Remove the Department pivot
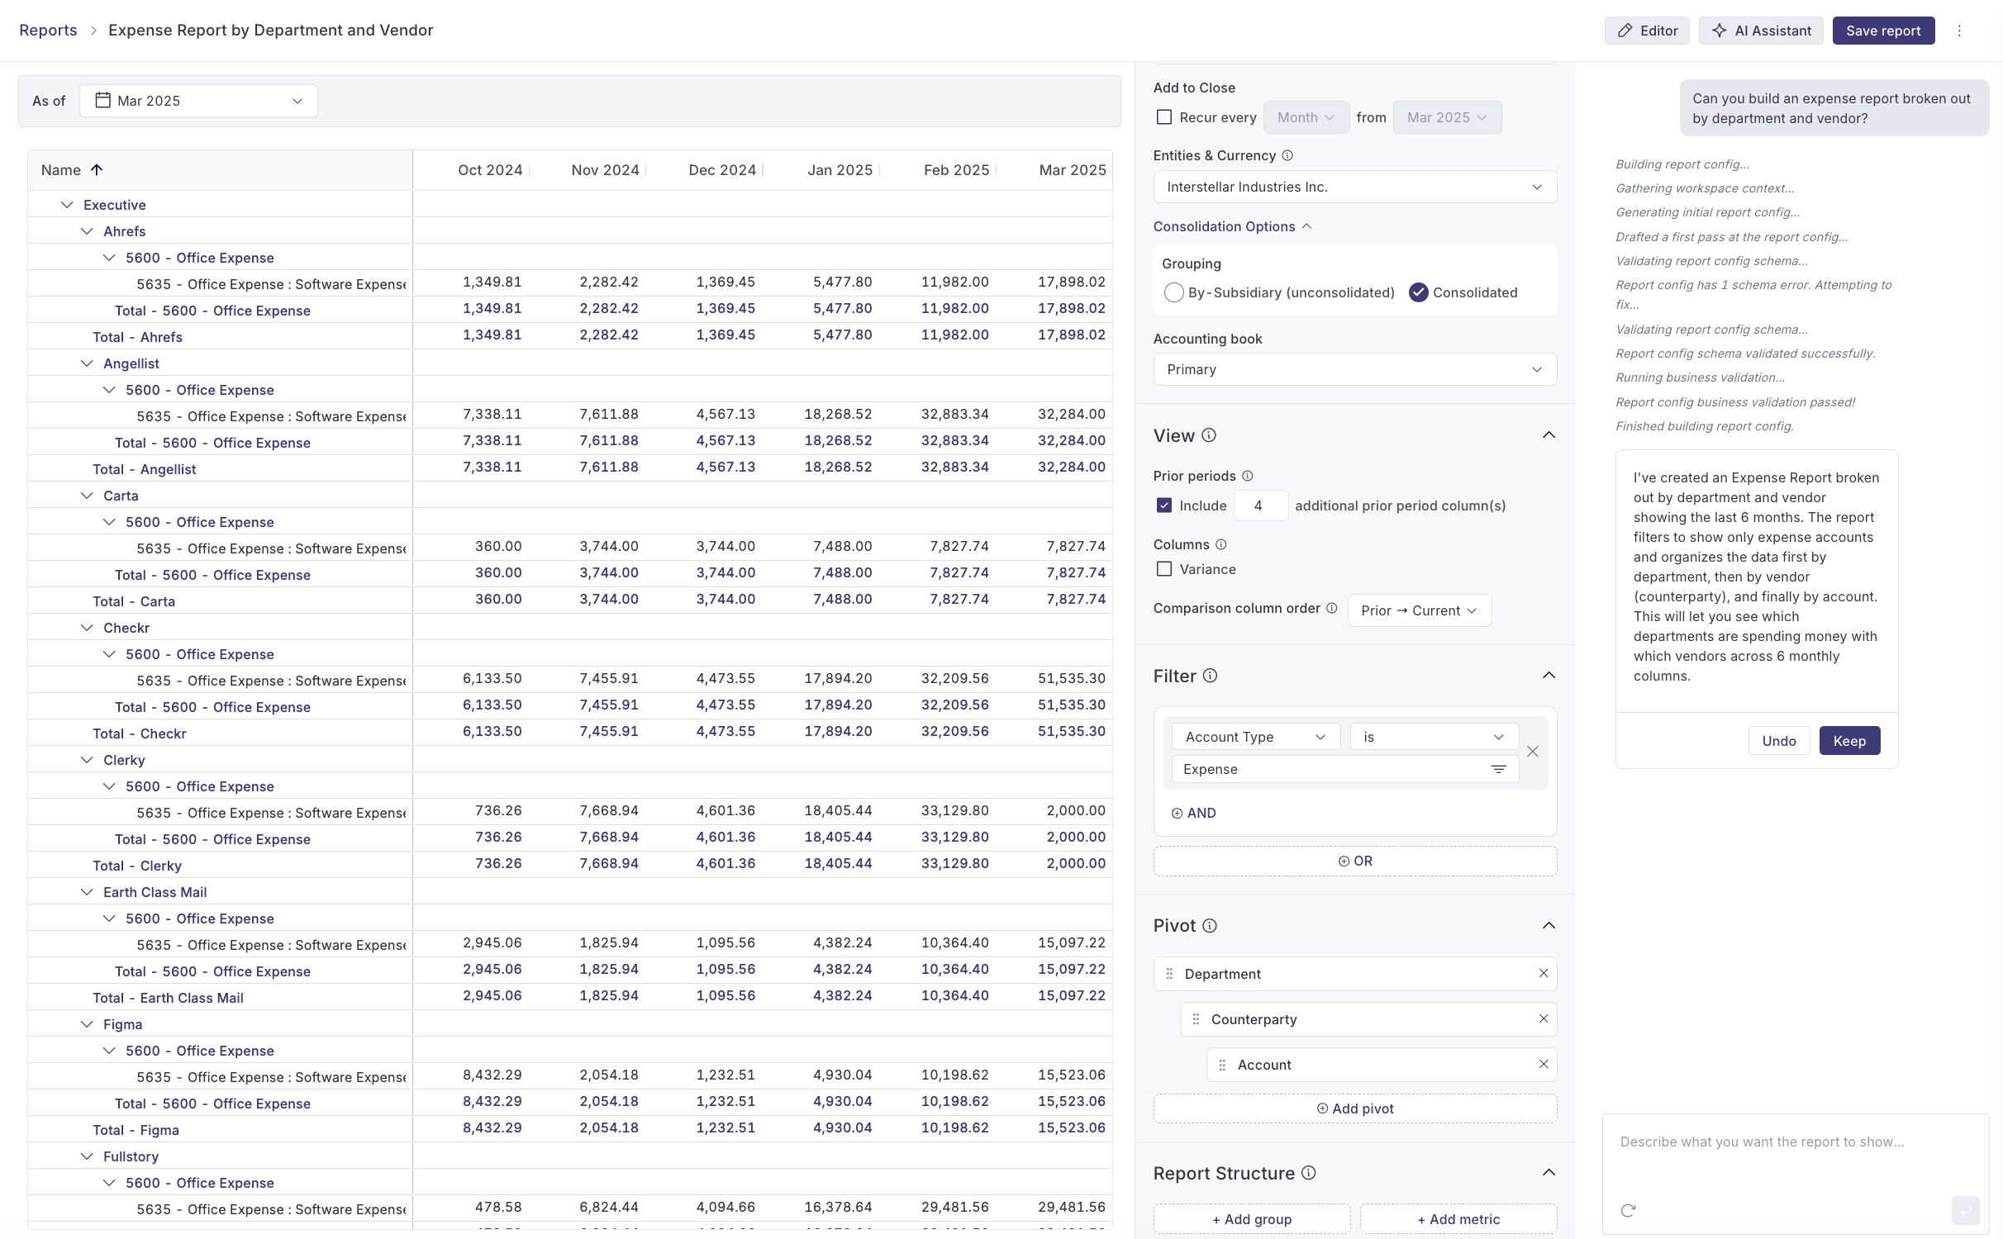The image size is (2003, 1239). tap(1543, 974)
